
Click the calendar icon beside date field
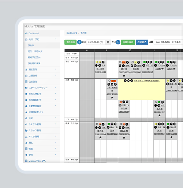[108, 42]
